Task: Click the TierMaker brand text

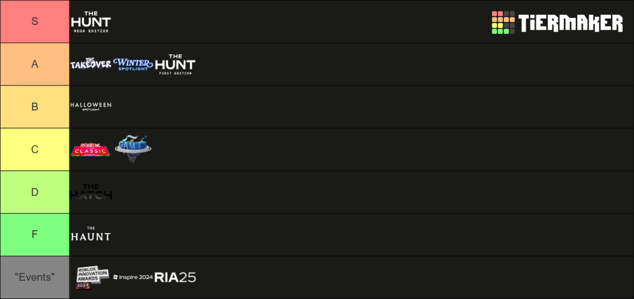Action: point(571,23)
